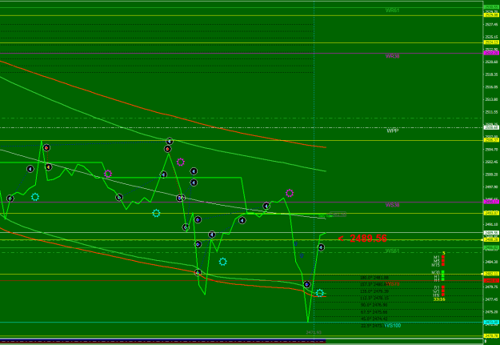
Task: Click the red price tag at WS78 level
Action: 491,280
